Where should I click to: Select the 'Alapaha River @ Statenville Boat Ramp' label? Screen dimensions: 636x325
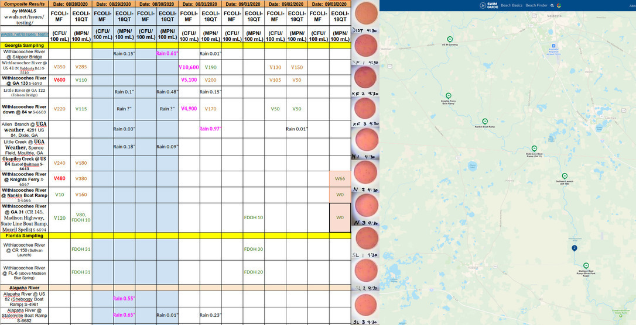[x=25, y=315]
